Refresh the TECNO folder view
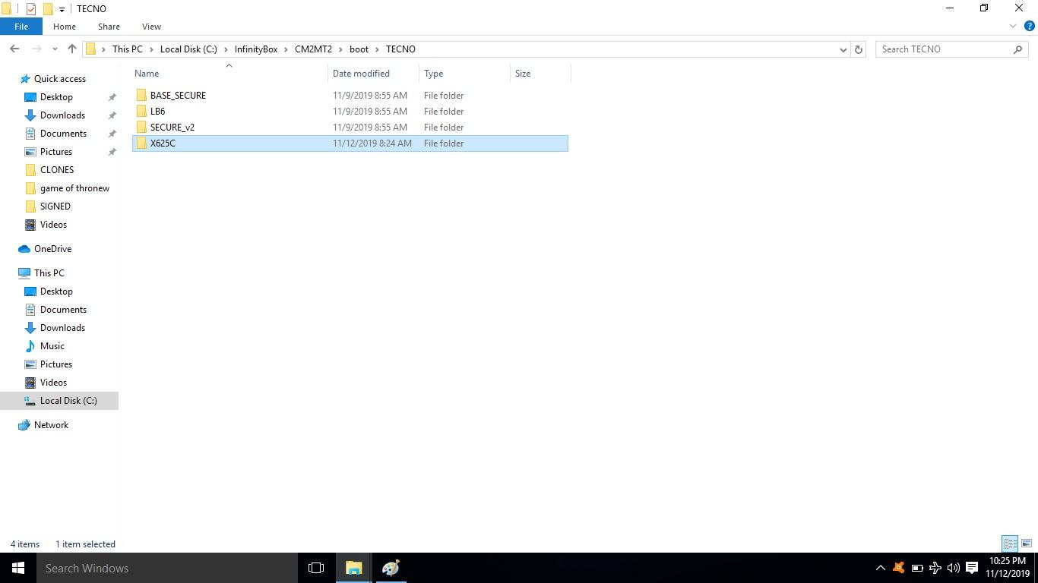 (859, 49)
